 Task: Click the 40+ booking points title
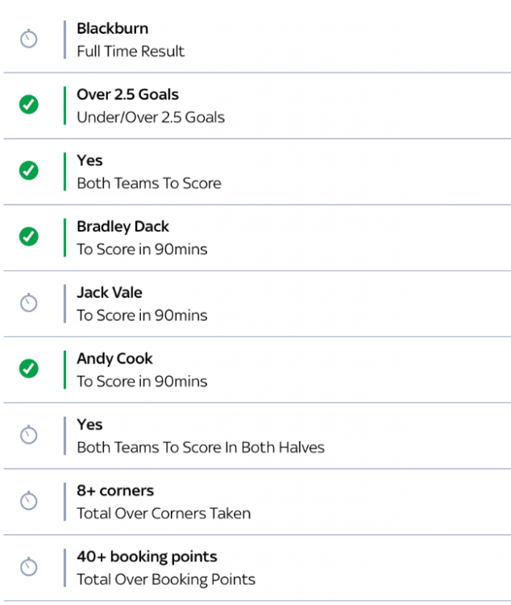click(x=147, y=557)
